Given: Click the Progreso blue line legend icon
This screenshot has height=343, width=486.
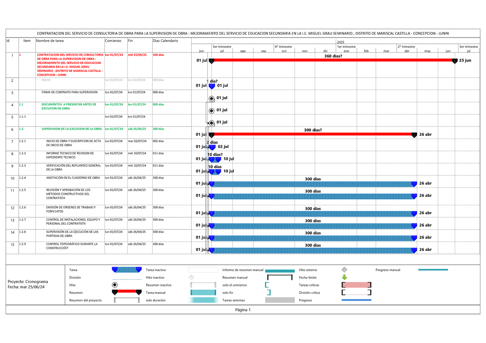Looking at the screenshot, I should click(x=356, y=300).
